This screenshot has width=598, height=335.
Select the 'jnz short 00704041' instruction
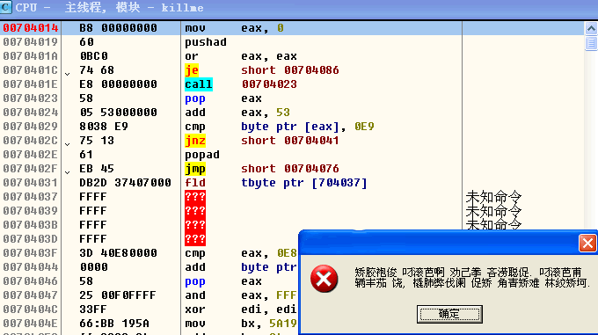[x=262, y=141]
